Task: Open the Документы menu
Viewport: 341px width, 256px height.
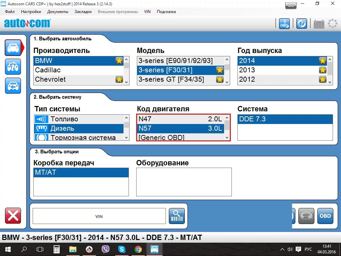Action: point(58,12)
